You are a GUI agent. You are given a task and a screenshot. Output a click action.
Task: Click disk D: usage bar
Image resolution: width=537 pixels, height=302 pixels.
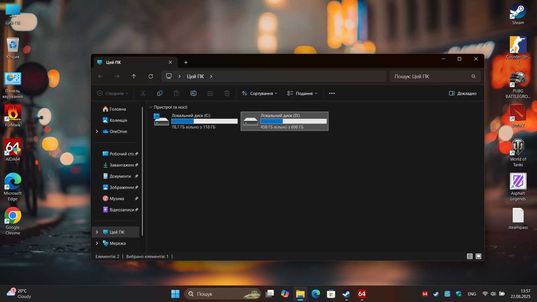294,121
